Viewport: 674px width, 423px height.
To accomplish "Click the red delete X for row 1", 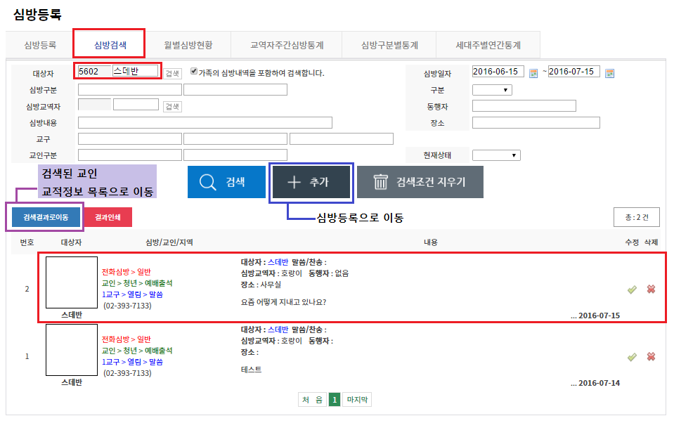I will (652, 357).
